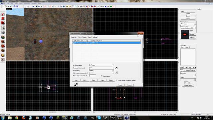
Task: Select the Entity tool
Action: tap(3, 28)
